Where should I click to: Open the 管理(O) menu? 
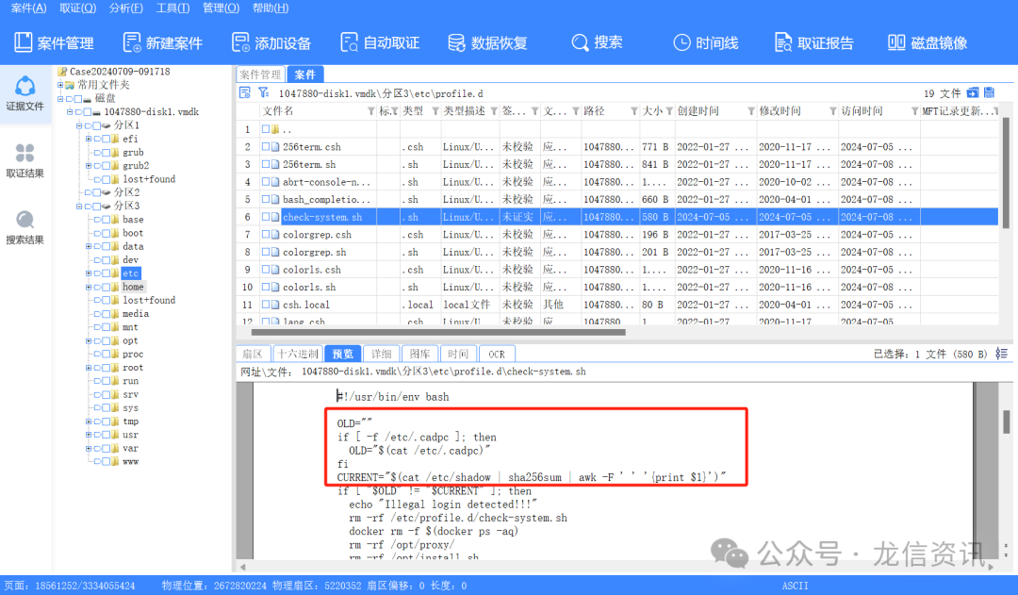[221, 8]
